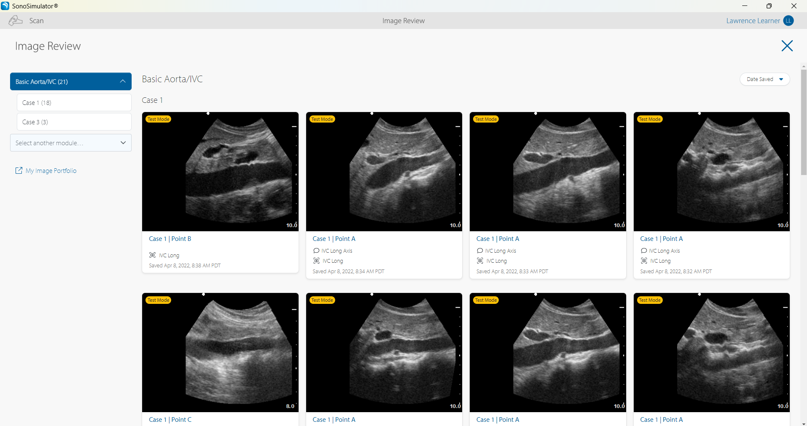807x426 pixels.
Task: Select Case 1 (18) in sidebar
Action: (74, 102)
